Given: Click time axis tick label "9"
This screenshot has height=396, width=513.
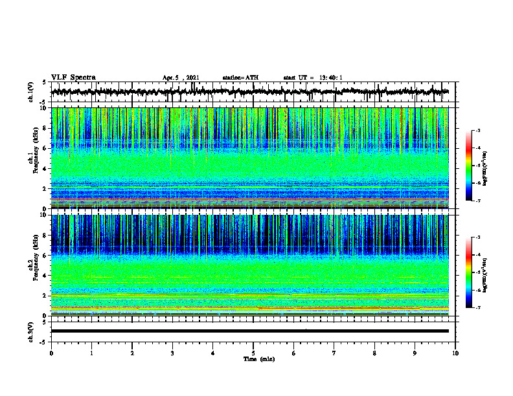Looking at the screenshot, I should pos(415,353).
